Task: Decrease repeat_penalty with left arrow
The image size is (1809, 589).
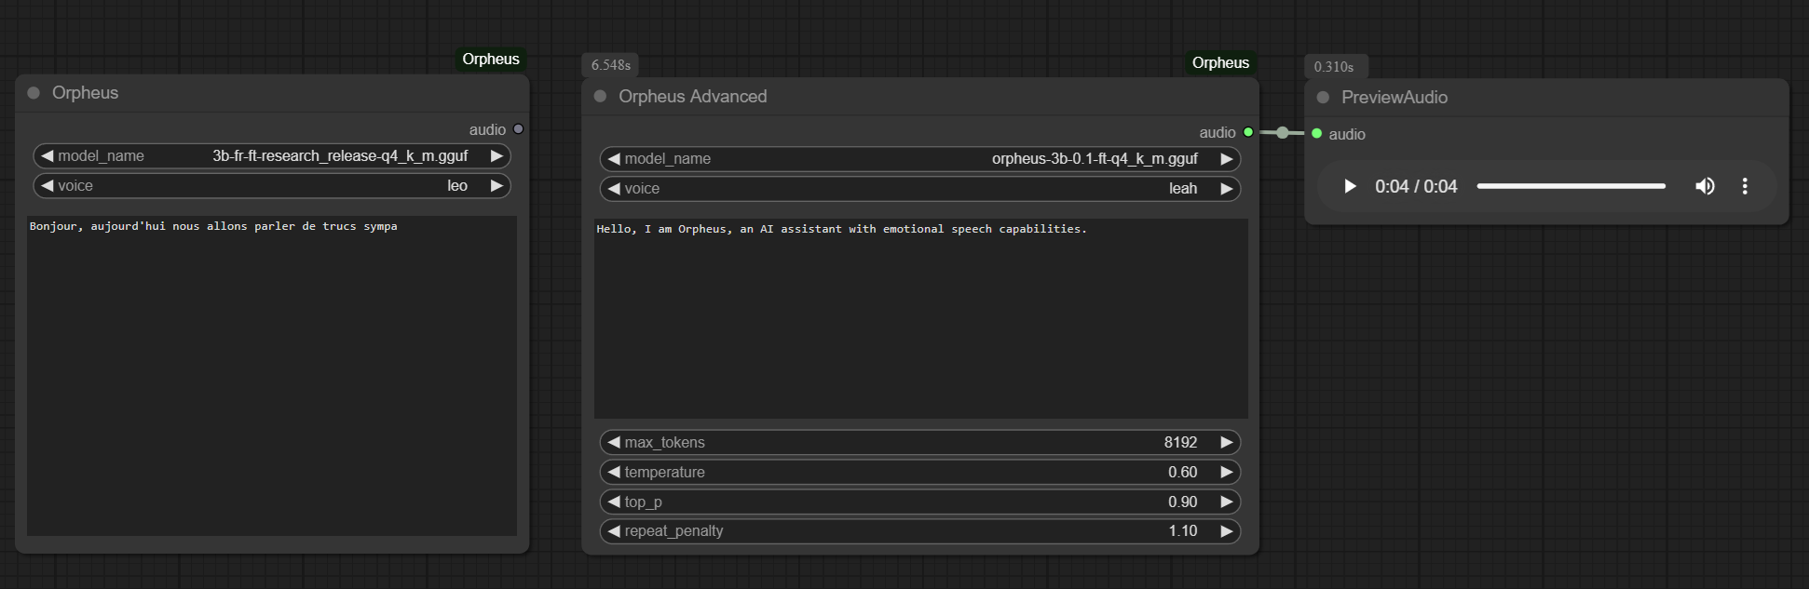Action: (614, 531)
